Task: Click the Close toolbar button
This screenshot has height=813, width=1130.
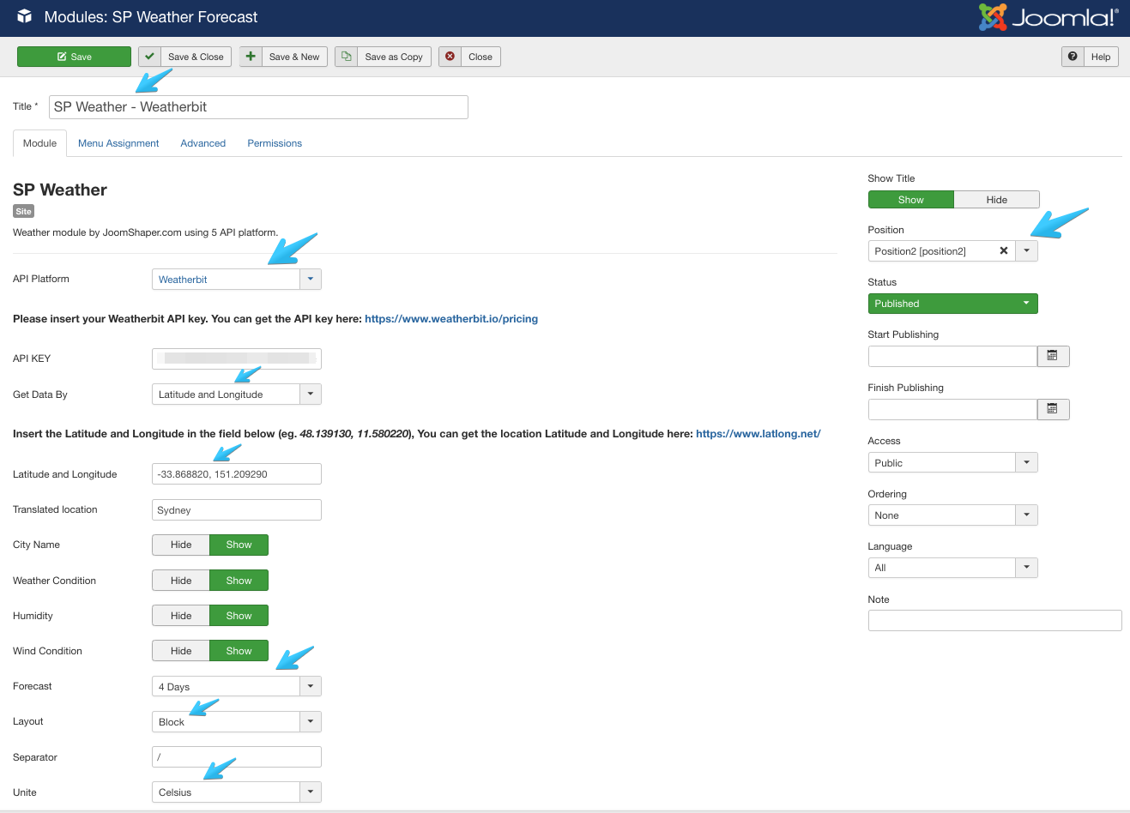Action: 469,57
